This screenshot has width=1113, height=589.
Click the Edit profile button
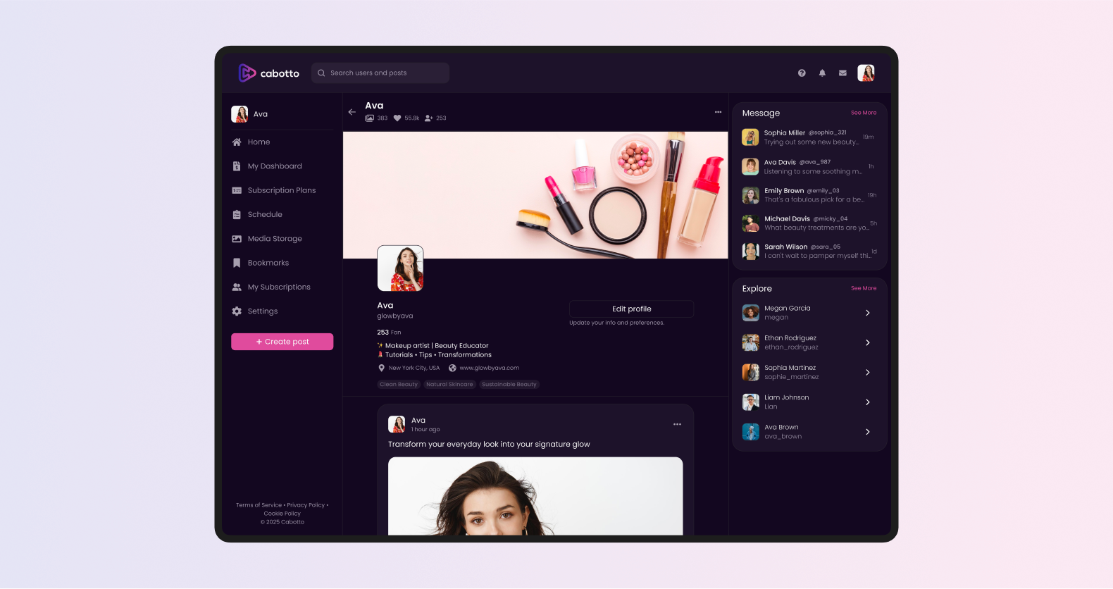click(631, 309)
